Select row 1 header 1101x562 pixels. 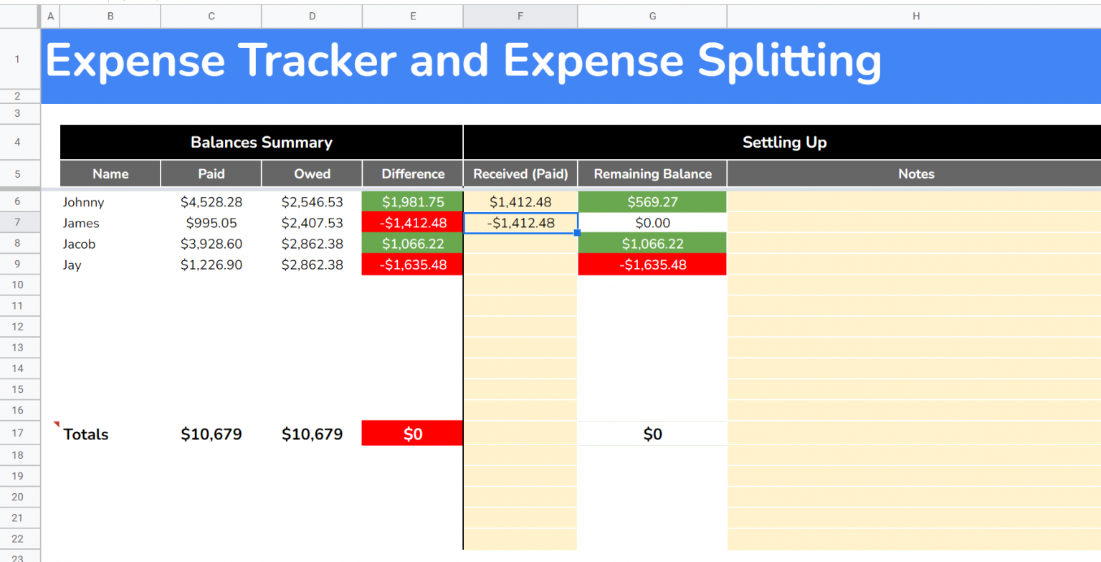click(x=19, y=59)
